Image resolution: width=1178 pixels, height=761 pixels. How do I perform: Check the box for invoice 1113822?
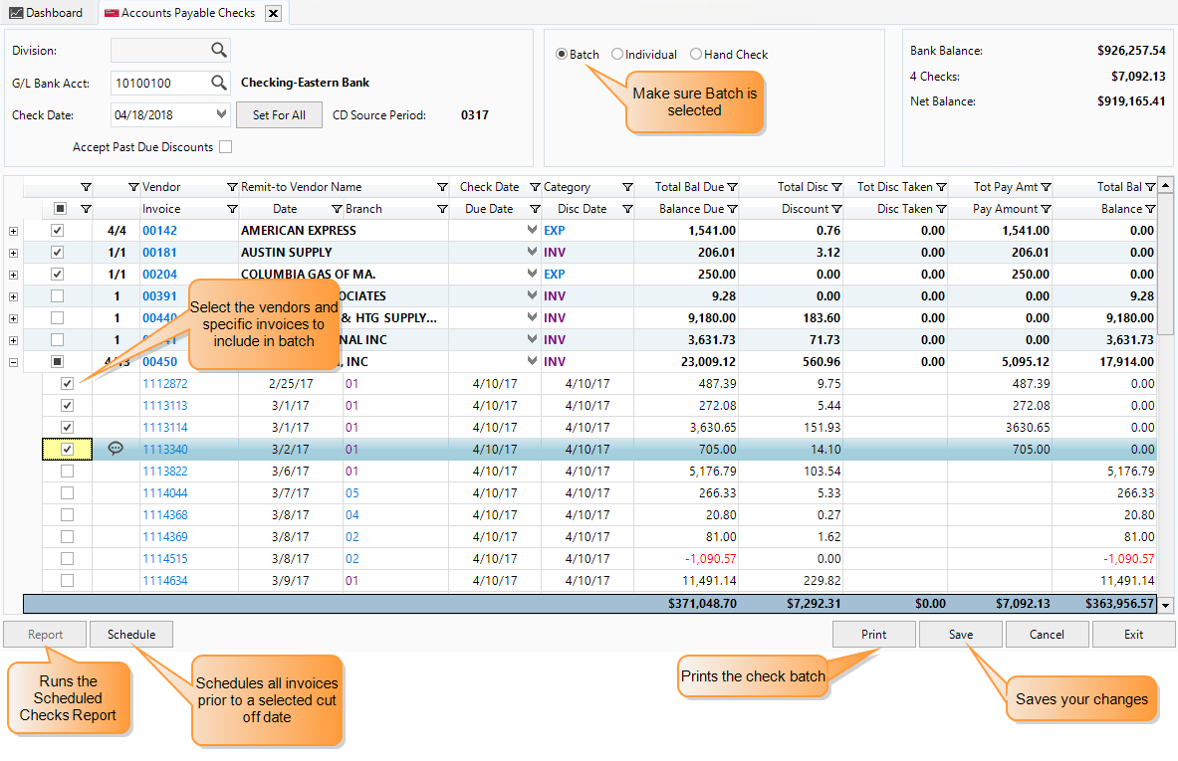67,472
